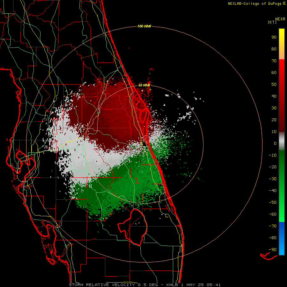Click the [KT] units label
The width and height of the screenshot is (287, 287).
point(272,22)
